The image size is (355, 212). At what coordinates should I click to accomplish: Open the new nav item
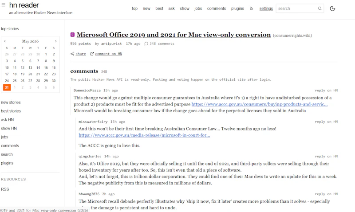click(x=146, y=8)
